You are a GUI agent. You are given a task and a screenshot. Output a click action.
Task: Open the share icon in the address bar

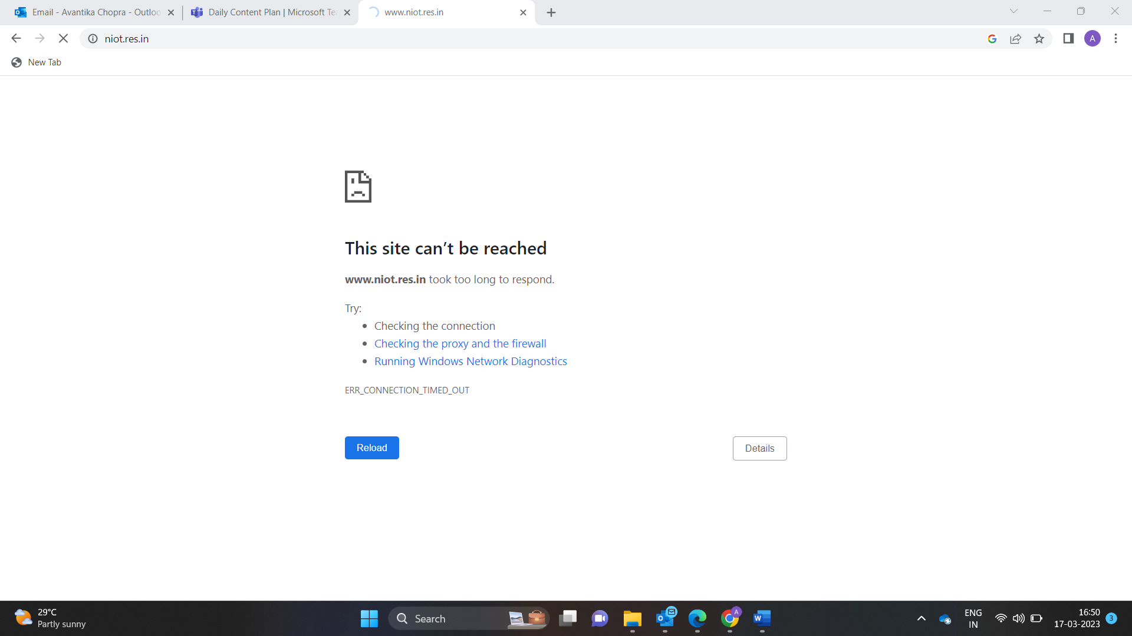1015,38
